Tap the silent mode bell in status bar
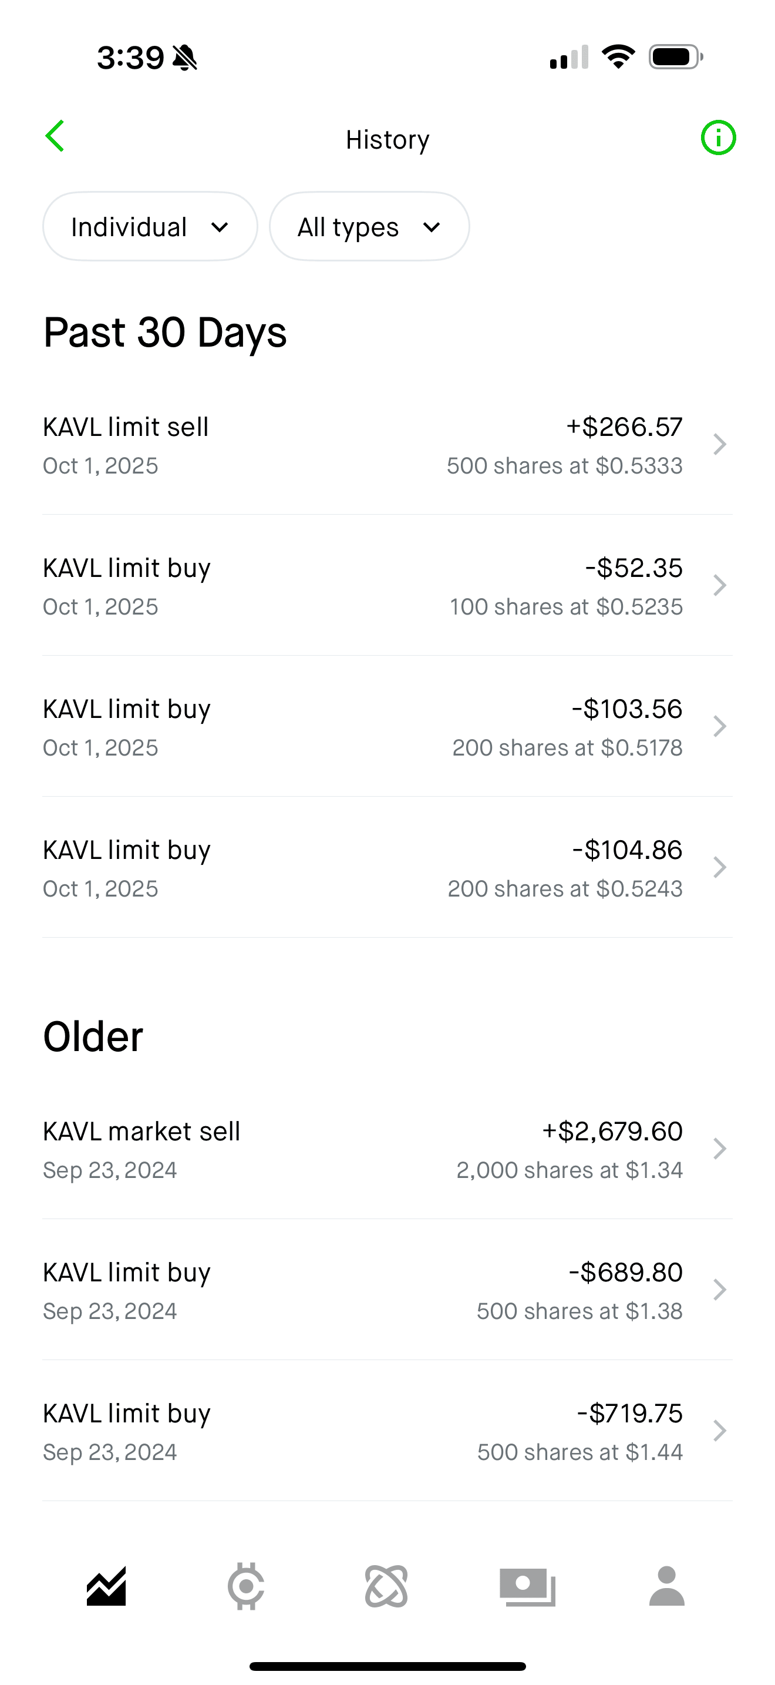 (x=185, y=58)
